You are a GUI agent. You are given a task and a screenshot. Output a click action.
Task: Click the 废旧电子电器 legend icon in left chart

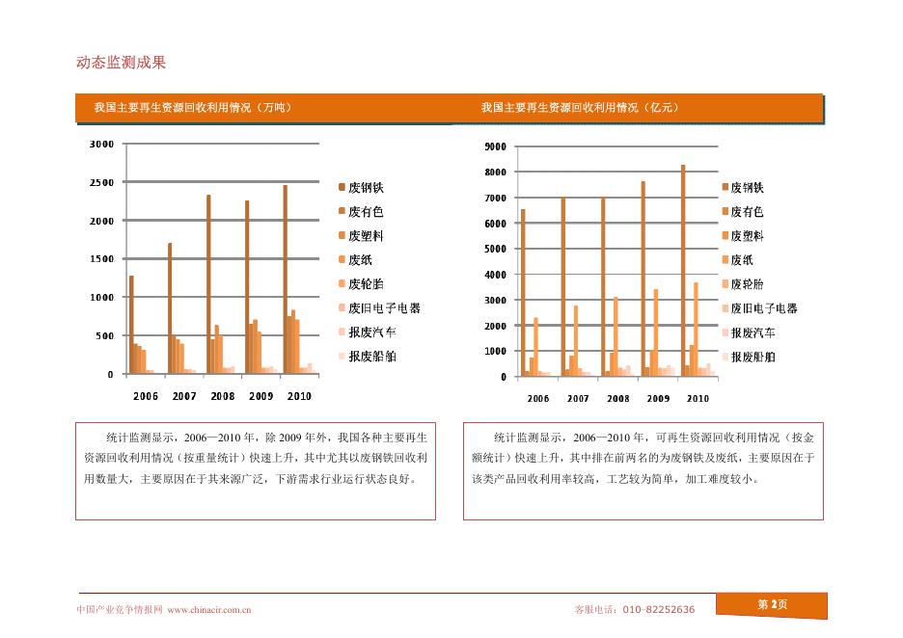pos(342,306)
